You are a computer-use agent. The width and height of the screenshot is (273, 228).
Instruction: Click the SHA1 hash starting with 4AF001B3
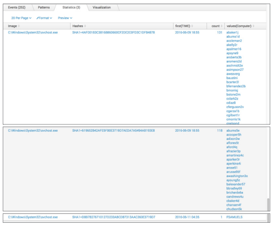click(113, 32)
